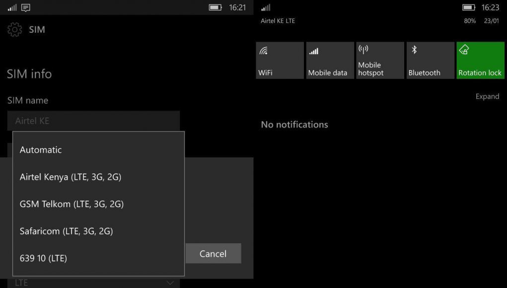The width and height of the screenshot is (507, 288).
Task: Tap the battery icon in SIM screen status bar
Action: click(x=216, y=7)
